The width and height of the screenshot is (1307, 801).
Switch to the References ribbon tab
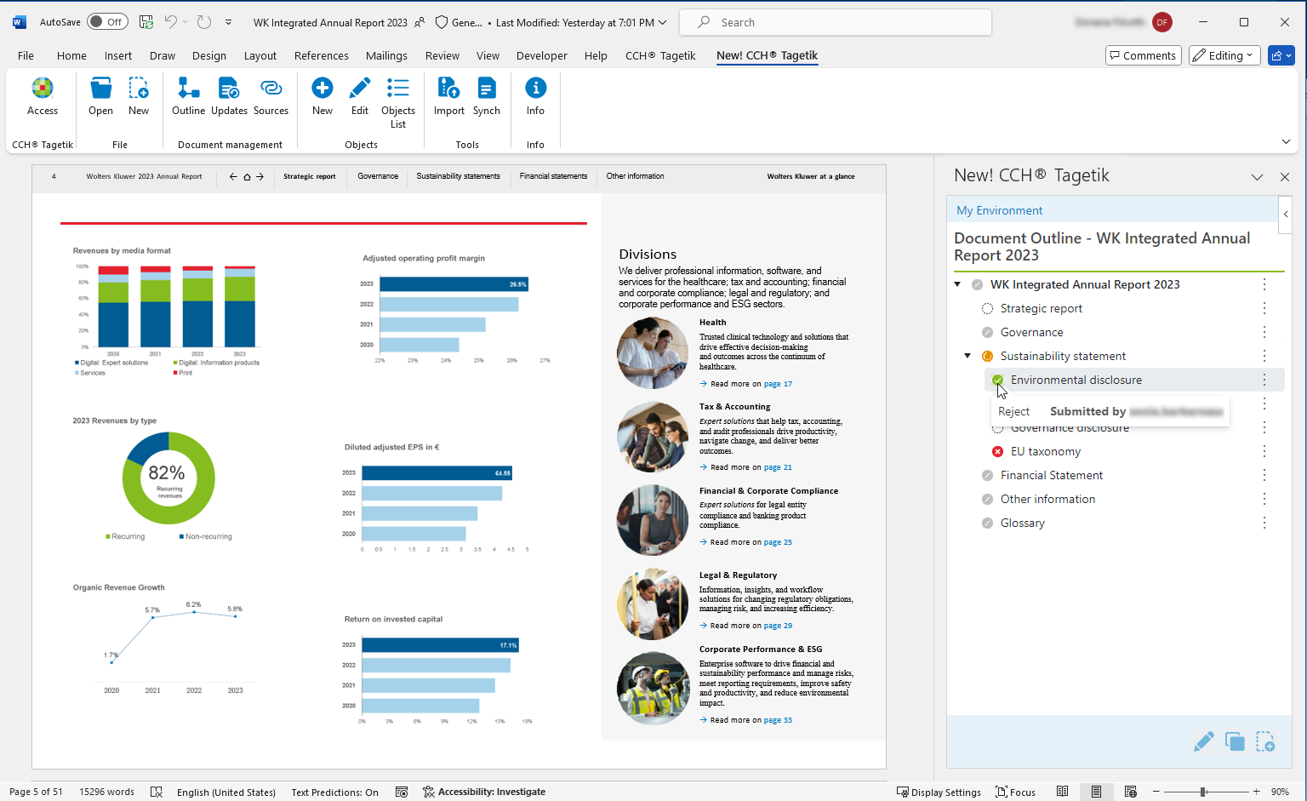pos(321,55)
